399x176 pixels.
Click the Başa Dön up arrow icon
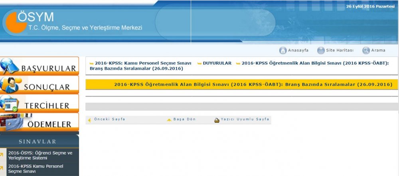point(169,120)
